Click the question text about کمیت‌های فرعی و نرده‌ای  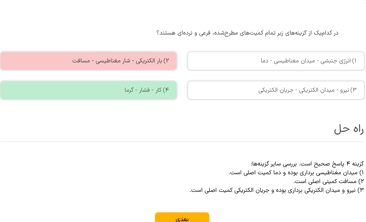click(x=248, y=33)
